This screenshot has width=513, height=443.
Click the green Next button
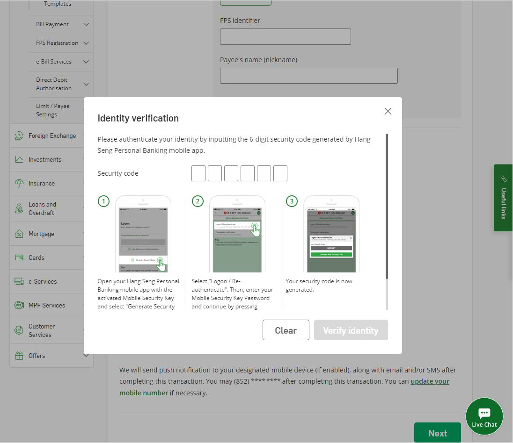point(438,433)
